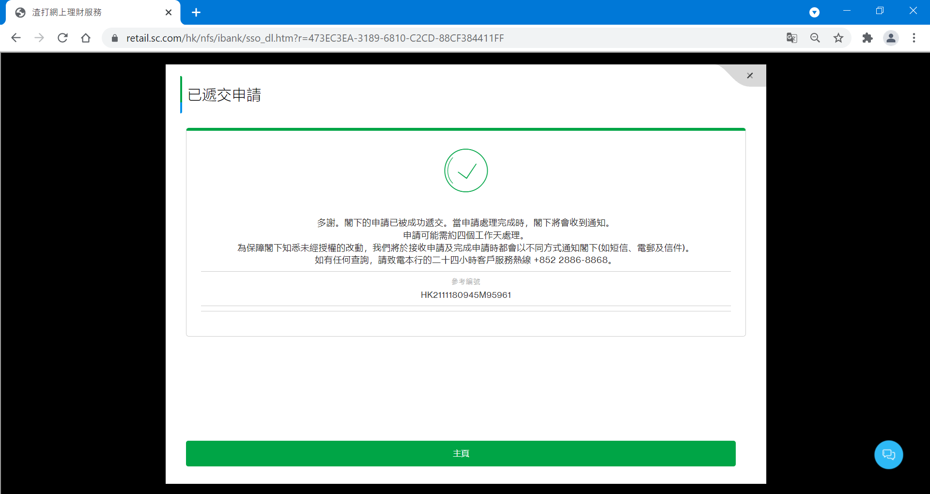Click the Home icon in the toolbar
Viewport: 930px width, 494px height.
86,38
